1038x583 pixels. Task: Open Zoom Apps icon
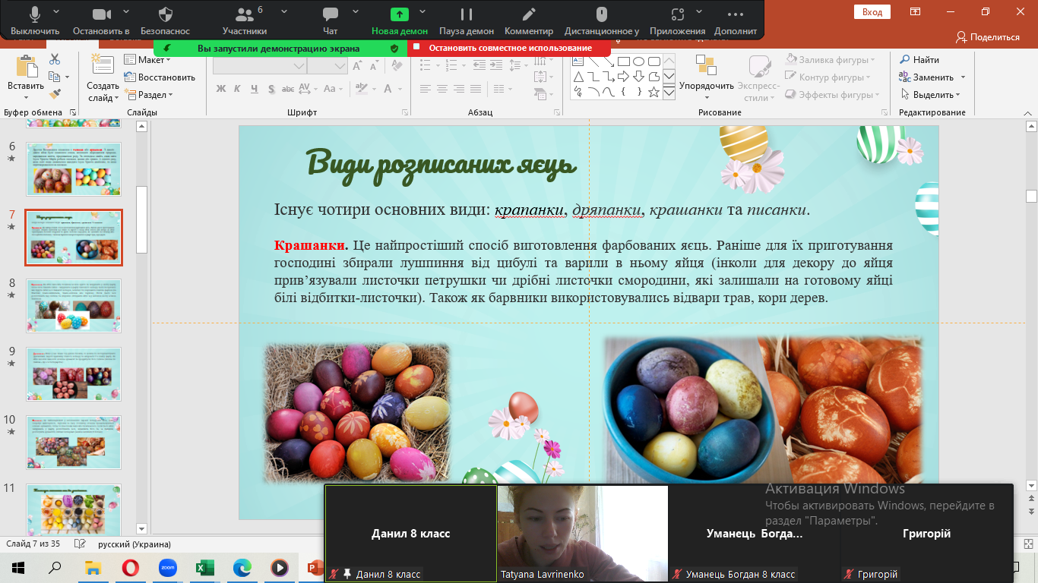[677, 20]
